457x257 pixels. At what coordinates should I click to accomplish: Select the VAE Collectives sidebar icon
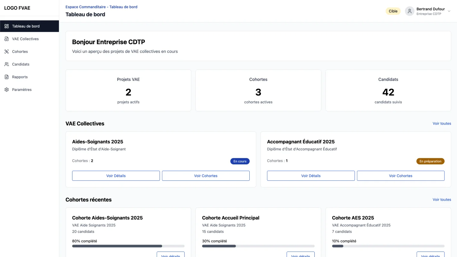click(x=7, y=39)
